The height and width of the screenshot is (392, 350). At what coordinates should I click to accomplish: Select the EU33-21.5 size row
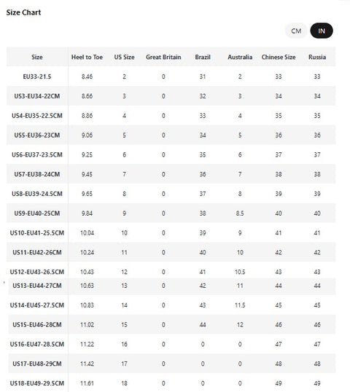click(171, 77)
